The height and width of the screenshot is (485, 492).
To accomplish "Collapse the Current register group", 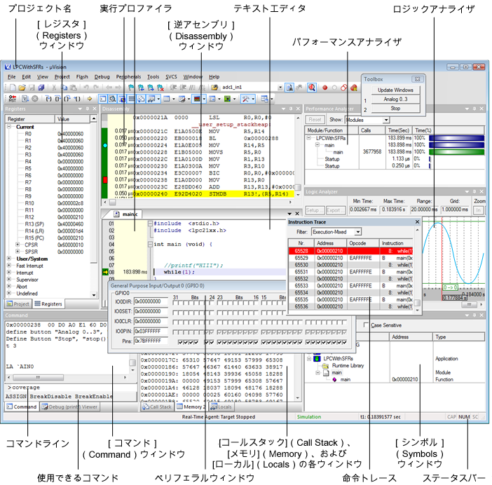I will click(x=9, y=126).
